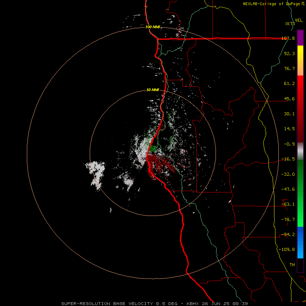This screenshot has width=306, height=306.
Task: Click the KBHX station identifier
Action: (x=193, y=304)
